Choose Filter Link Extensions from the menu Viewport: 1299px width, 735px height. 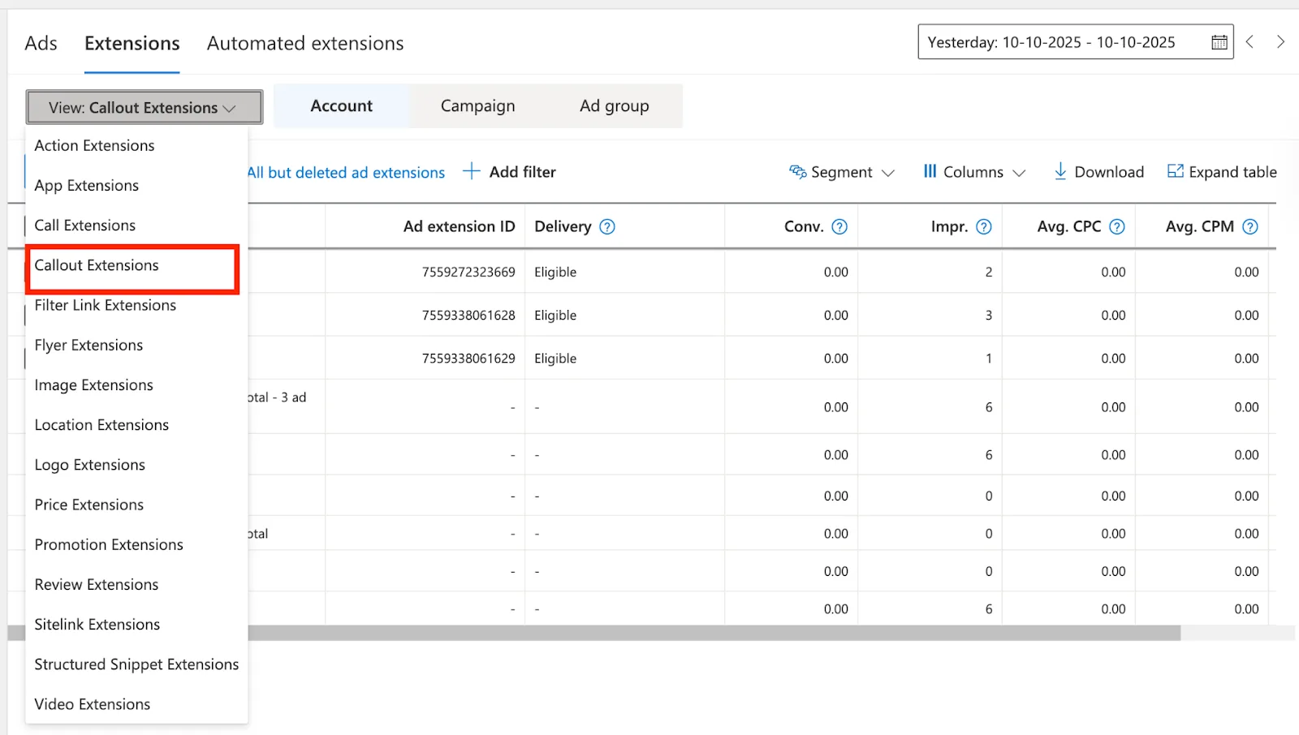tap(136, 305)
